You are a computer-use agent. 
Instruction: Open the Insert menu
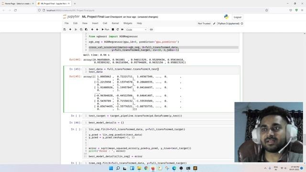pos(95,23)
